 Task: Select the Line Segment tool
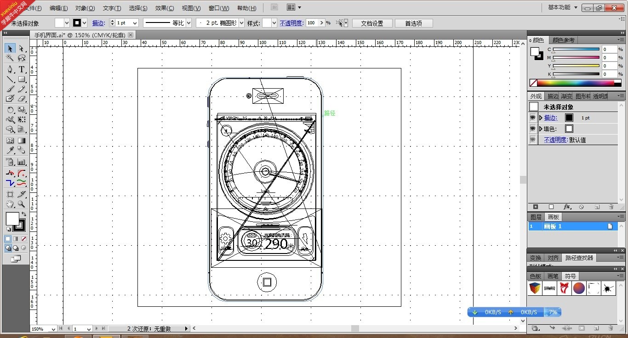coord(10,79)
